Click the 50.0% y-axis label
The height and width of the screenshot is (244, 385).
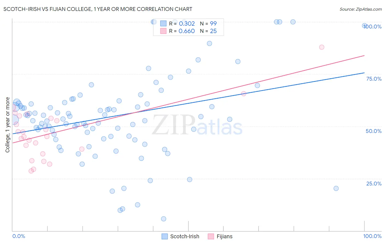point(374,131)
